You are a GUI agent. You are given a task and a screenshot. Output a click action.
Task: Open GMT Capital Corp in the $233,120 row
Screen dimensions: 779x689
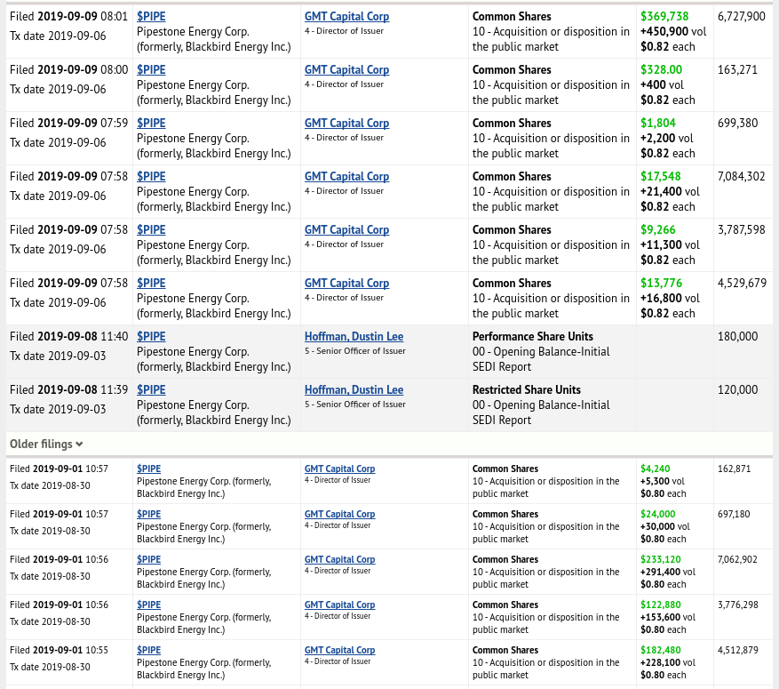click(x=340, y=559)
